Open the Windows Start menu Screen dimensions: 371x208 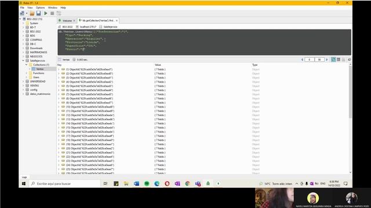(24, 184)
